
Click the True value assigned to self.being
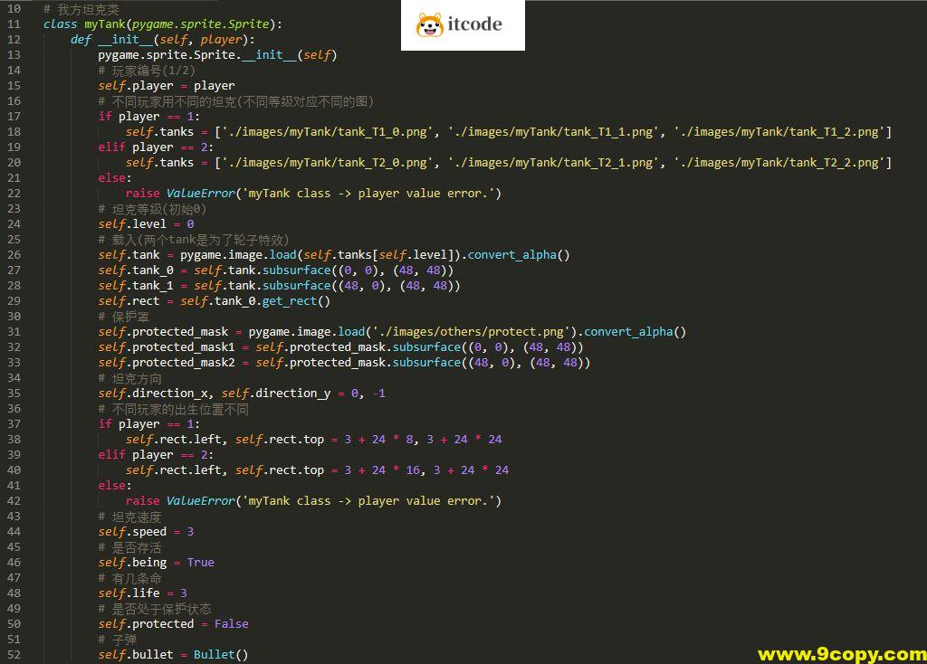click(200, 562)
